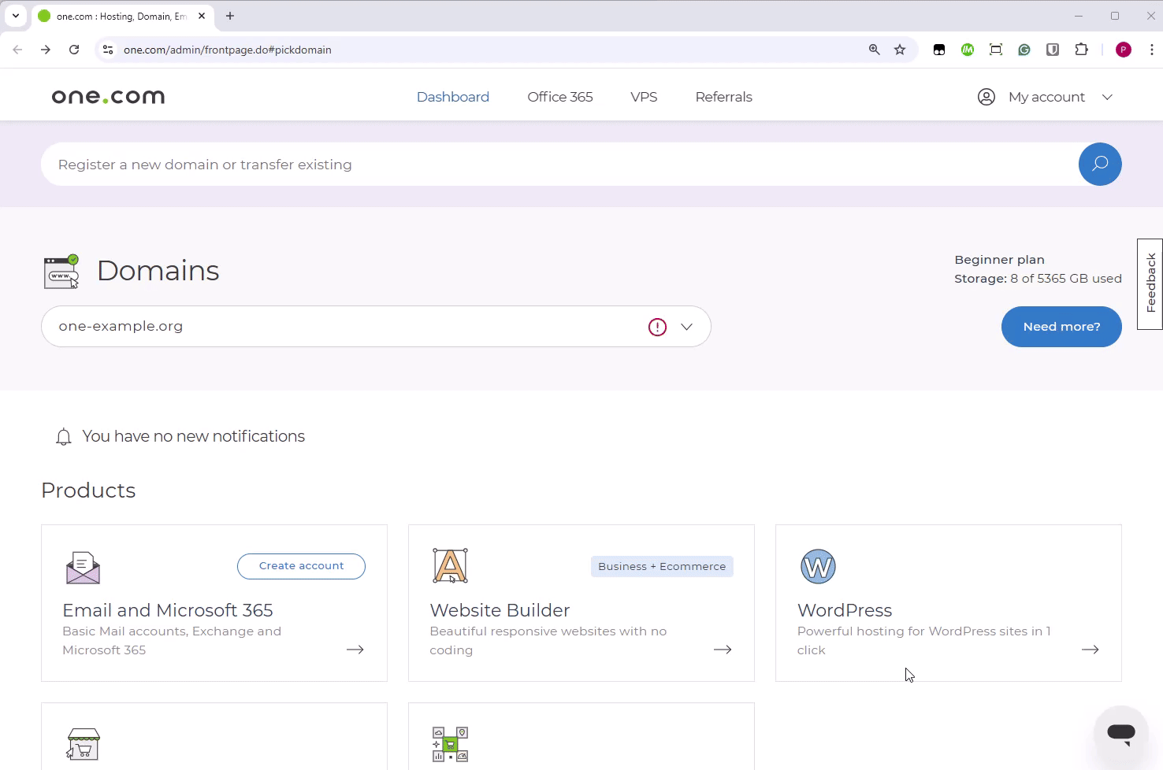Screen dimensions: 1163x770
Task: Click the arrow in Email and Microsoft 365 card
Action: pyautogui.click(x=355, y=650)
